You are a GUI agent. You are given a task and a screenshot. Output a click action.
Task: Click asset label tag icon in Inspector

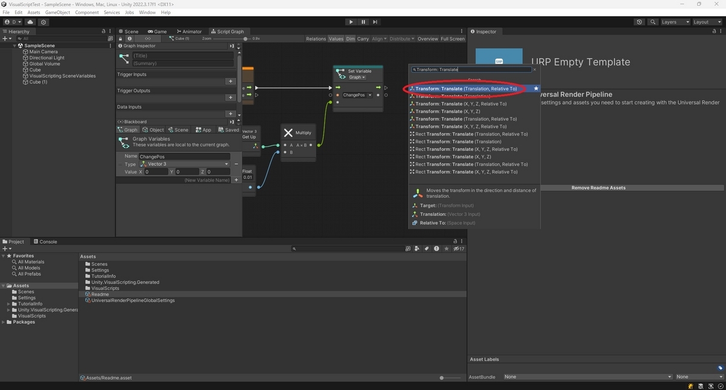(x=720, y=368)
